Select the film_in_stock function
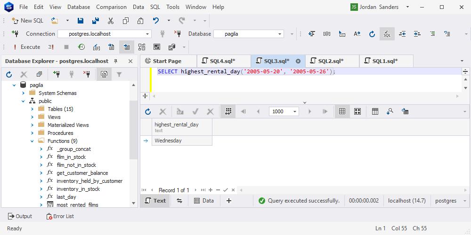Image resolution: width=471 pixels, height=235 pixels. 71,157
